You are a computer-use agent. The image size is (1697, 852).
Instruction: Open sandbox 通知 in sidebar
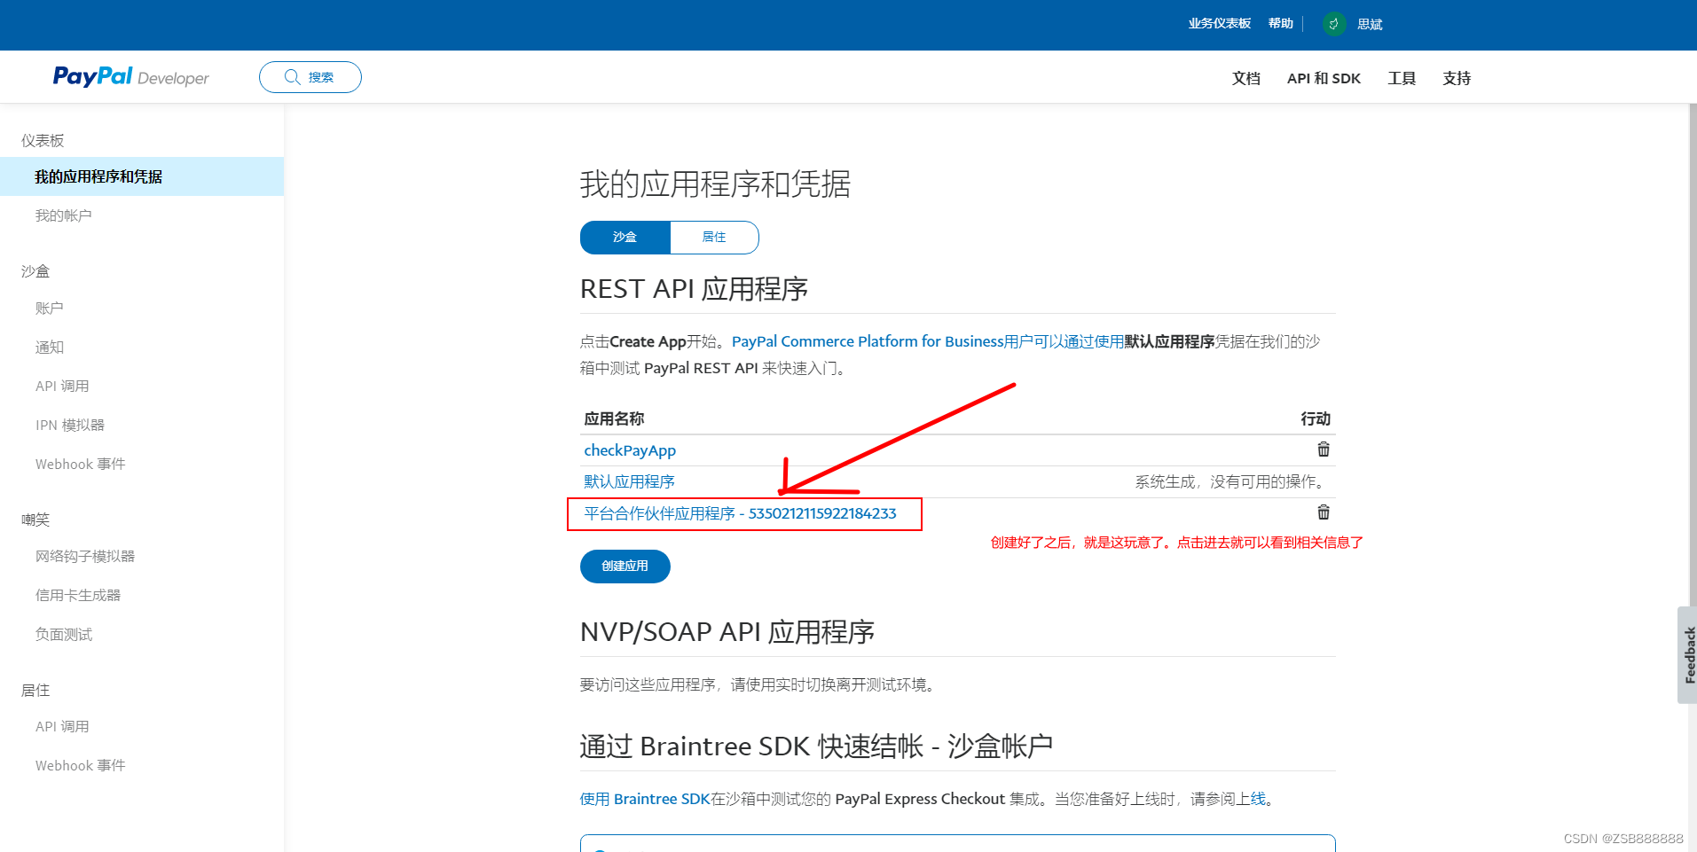(50, 348)
